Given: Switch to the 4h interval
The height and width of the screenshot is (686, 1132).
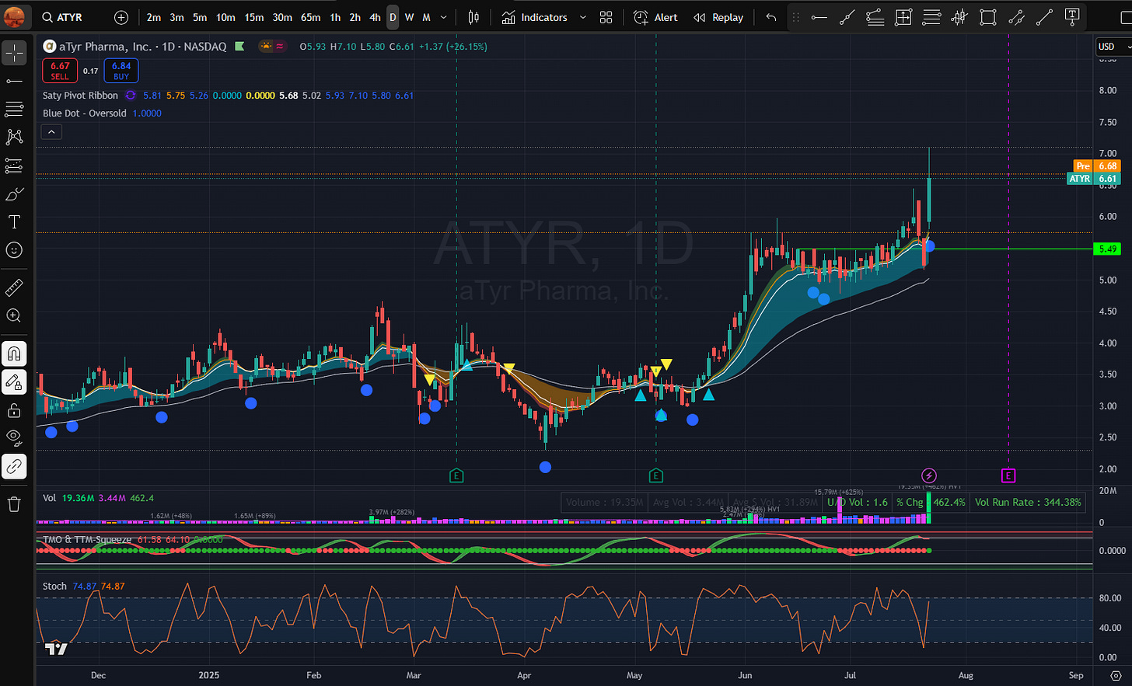Looking at the screenshot, I should (375, 17).
